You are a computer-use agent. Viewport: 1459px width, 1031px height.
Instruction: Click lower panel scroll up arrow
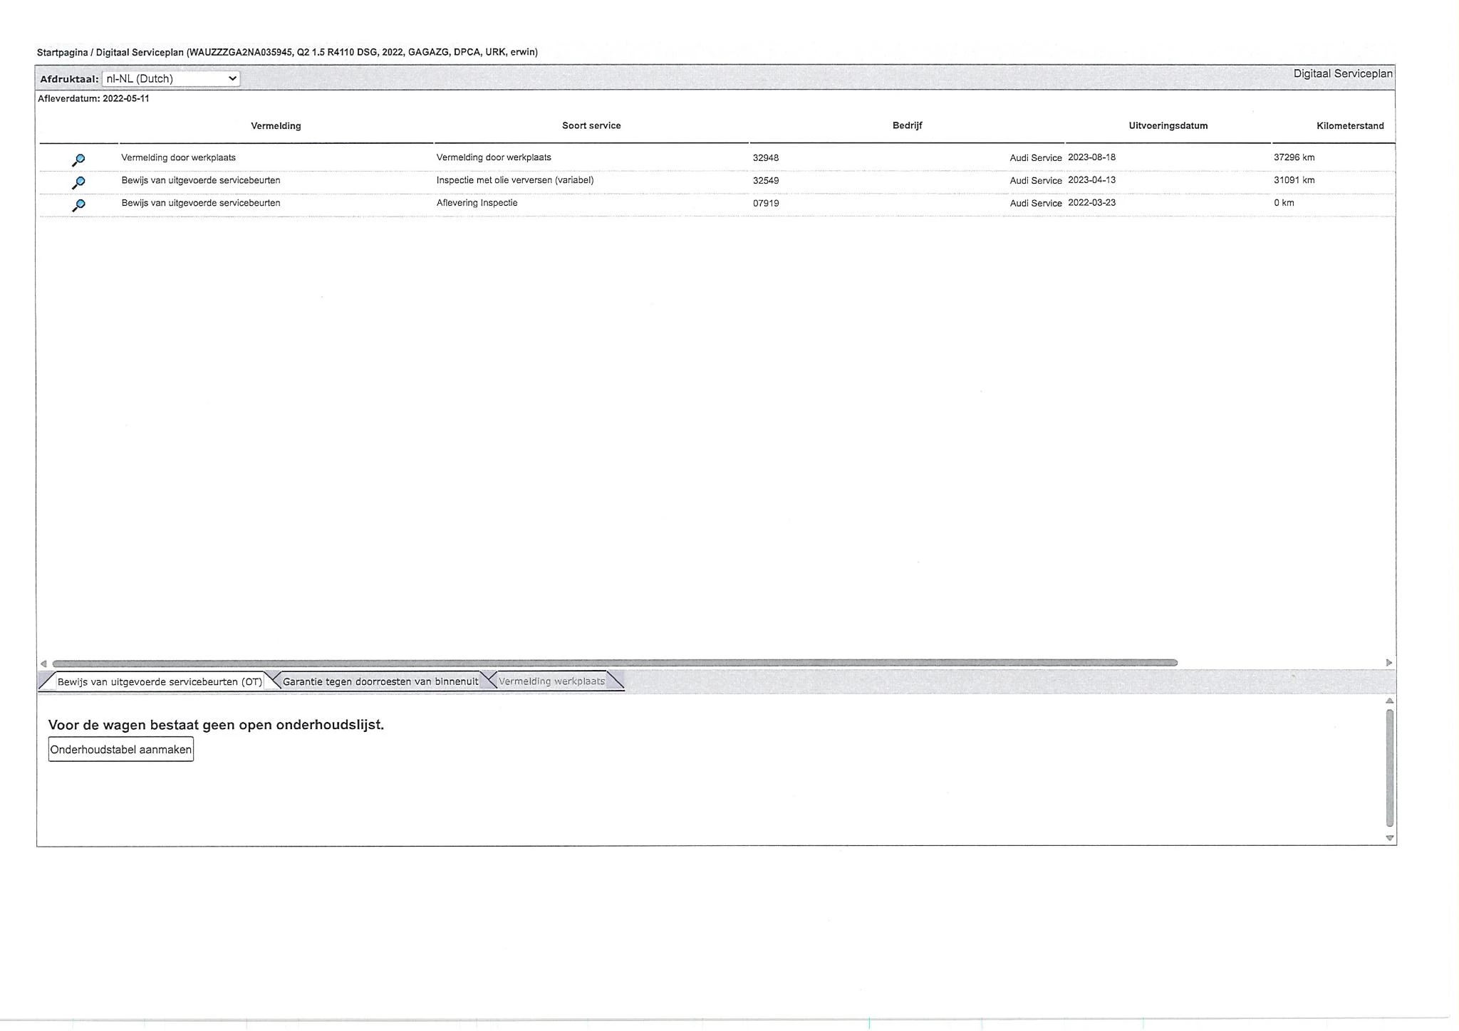click(1389, 701)
